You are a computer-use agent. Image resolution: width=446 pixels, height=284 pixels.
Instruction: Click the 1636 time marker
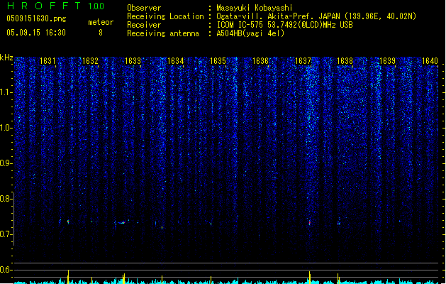pos(260,61)
